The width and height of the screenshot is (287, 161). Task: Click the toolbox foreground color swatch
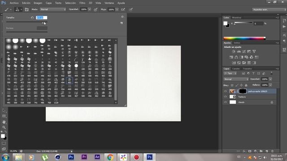pyautogui.click(x=3, y=136)
